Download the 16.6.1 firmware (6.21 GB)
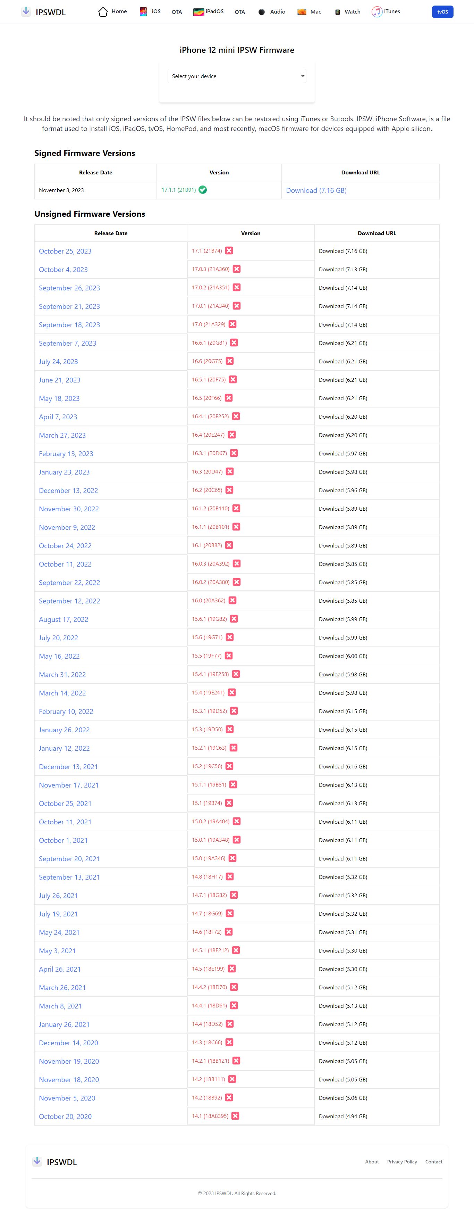 coord(342,343)
